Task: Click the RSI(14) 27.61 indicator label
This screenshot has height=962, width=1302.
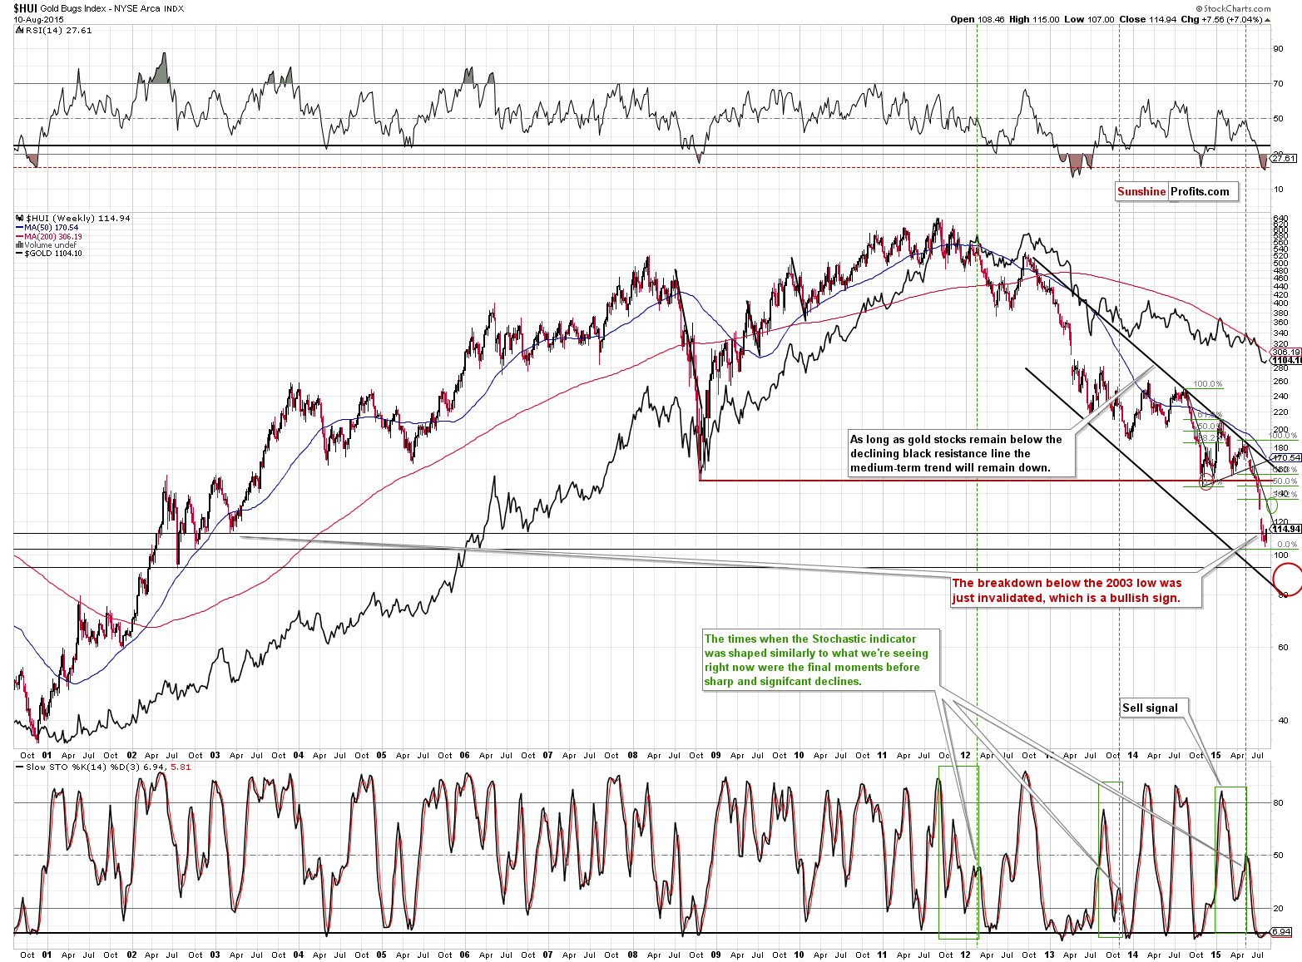Action: tap(53, 30)
